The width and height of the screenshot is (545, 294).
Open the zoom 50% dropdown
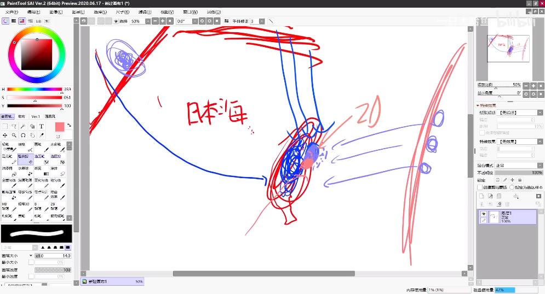[148, 21]
